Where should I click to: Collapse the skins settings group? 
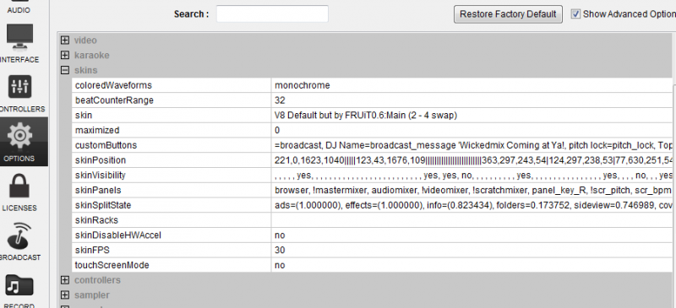(65, 70)
